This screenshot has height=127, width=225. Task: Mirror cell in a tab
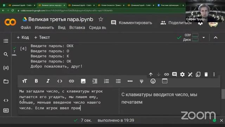[x=198, y=74]
